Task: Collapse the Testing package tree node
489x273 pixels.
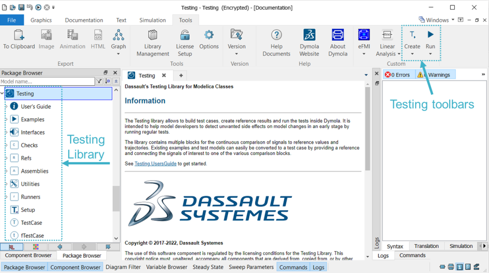Action: coord(2,93)
